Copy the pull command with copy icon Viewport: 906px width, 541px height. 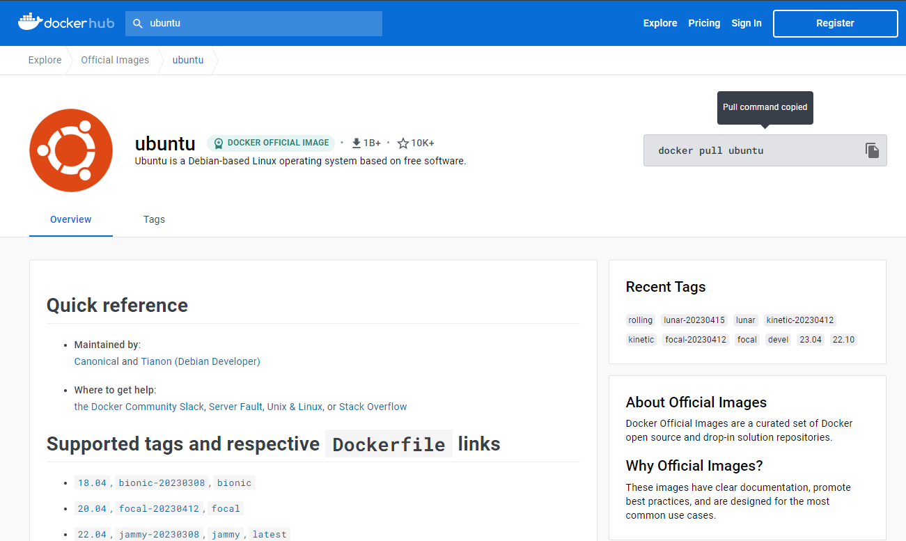tap(872, 150)
